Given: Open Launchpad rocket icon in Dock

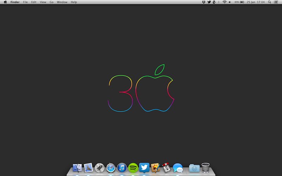Looking at the screenshot, I should pyautogui.click(x=99, y=168).
